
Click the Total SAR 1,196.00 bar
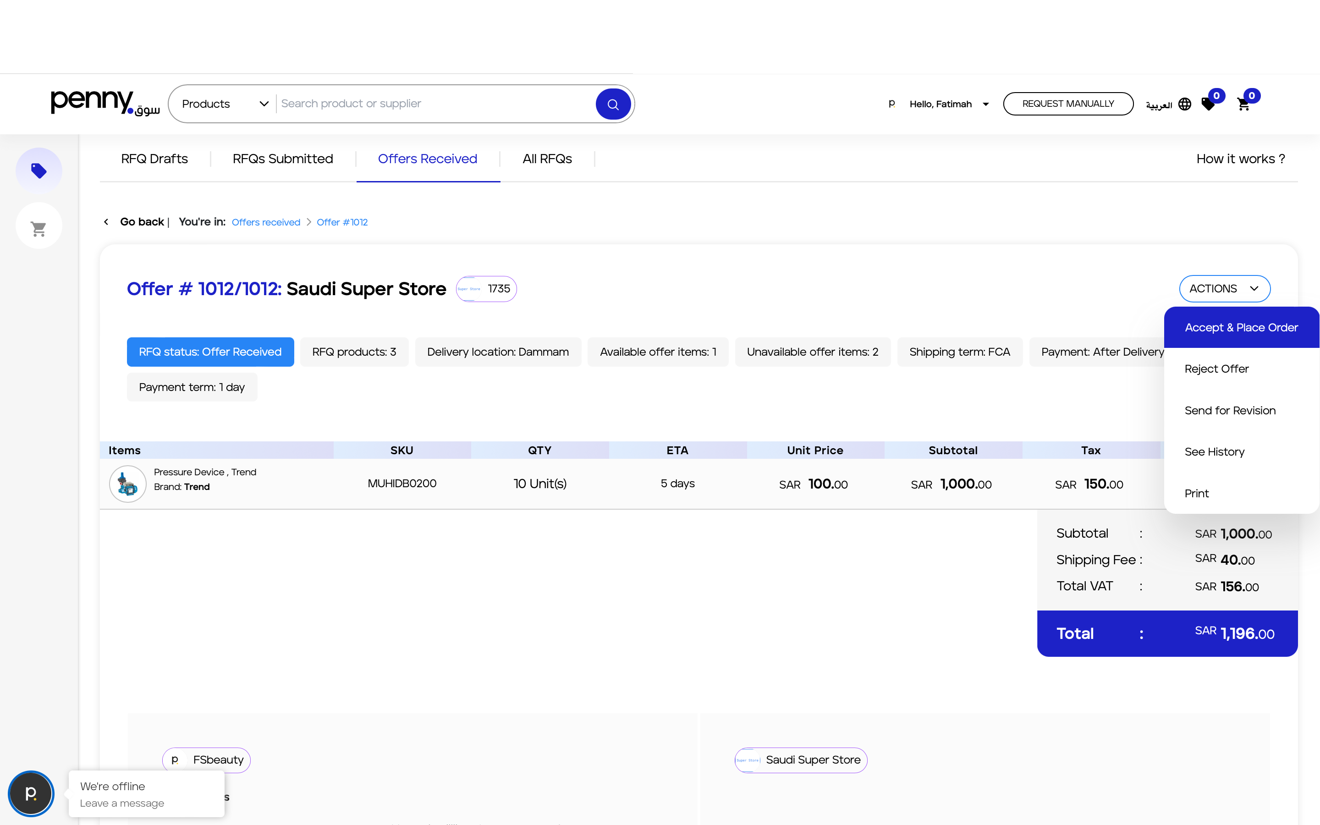(x=1167, y=633)
